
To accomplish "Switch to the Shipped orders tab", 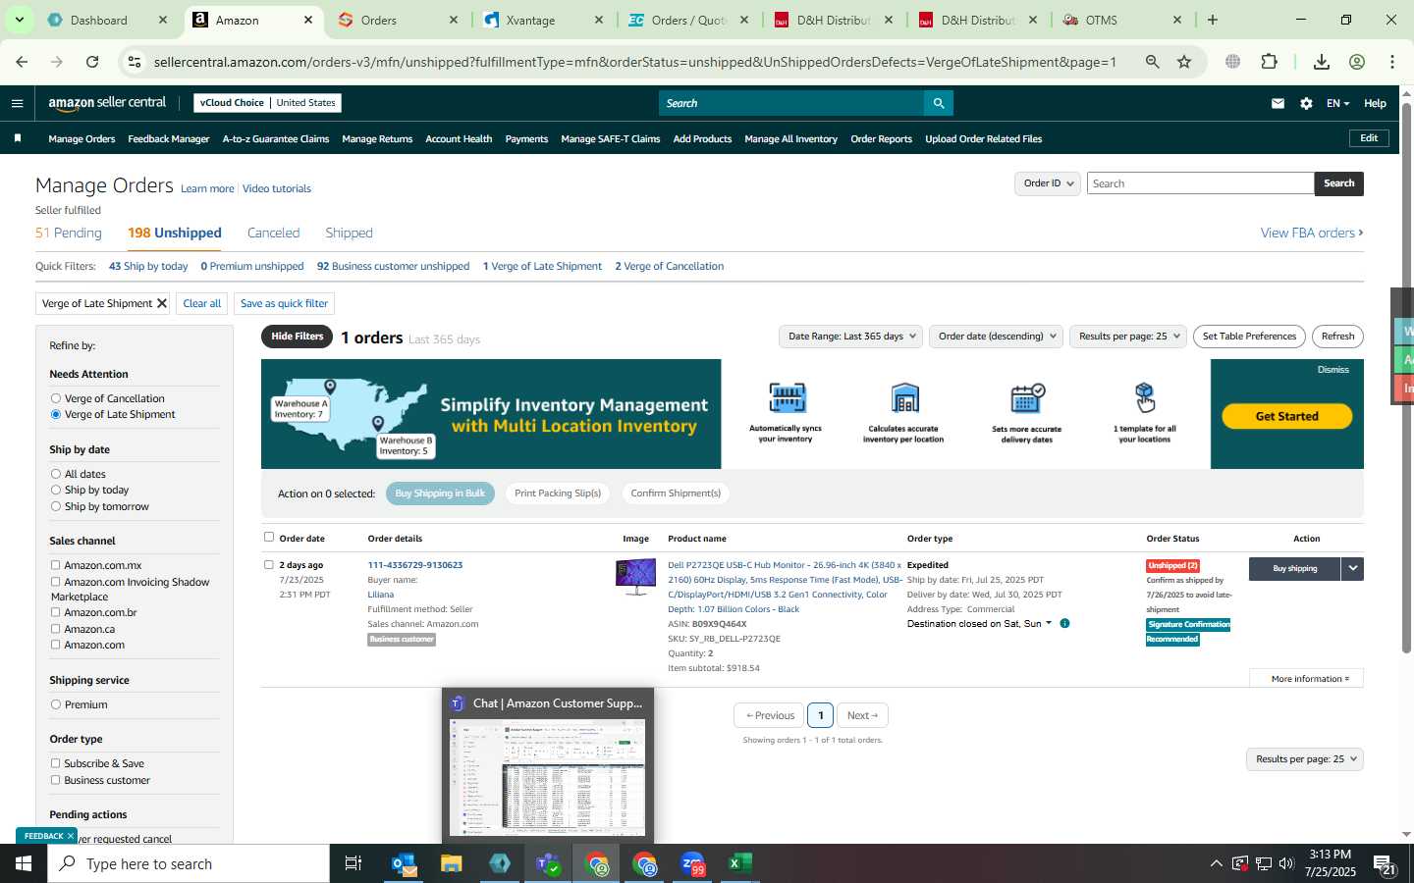I will (349, 233).
